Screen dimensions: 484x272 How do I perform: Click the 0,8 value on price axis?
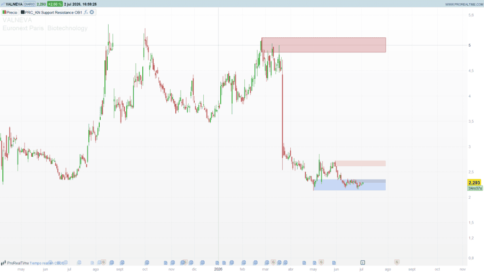(471, 258)
